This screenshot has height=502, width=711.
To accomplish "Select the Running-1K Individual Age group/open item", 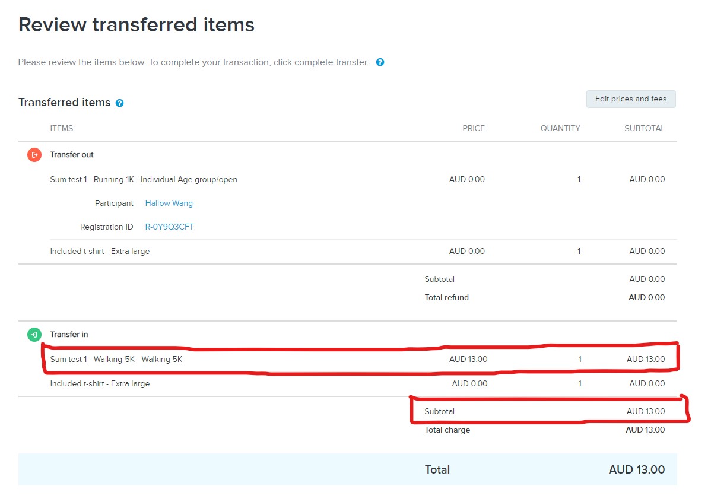I will [x=144, y=180].
